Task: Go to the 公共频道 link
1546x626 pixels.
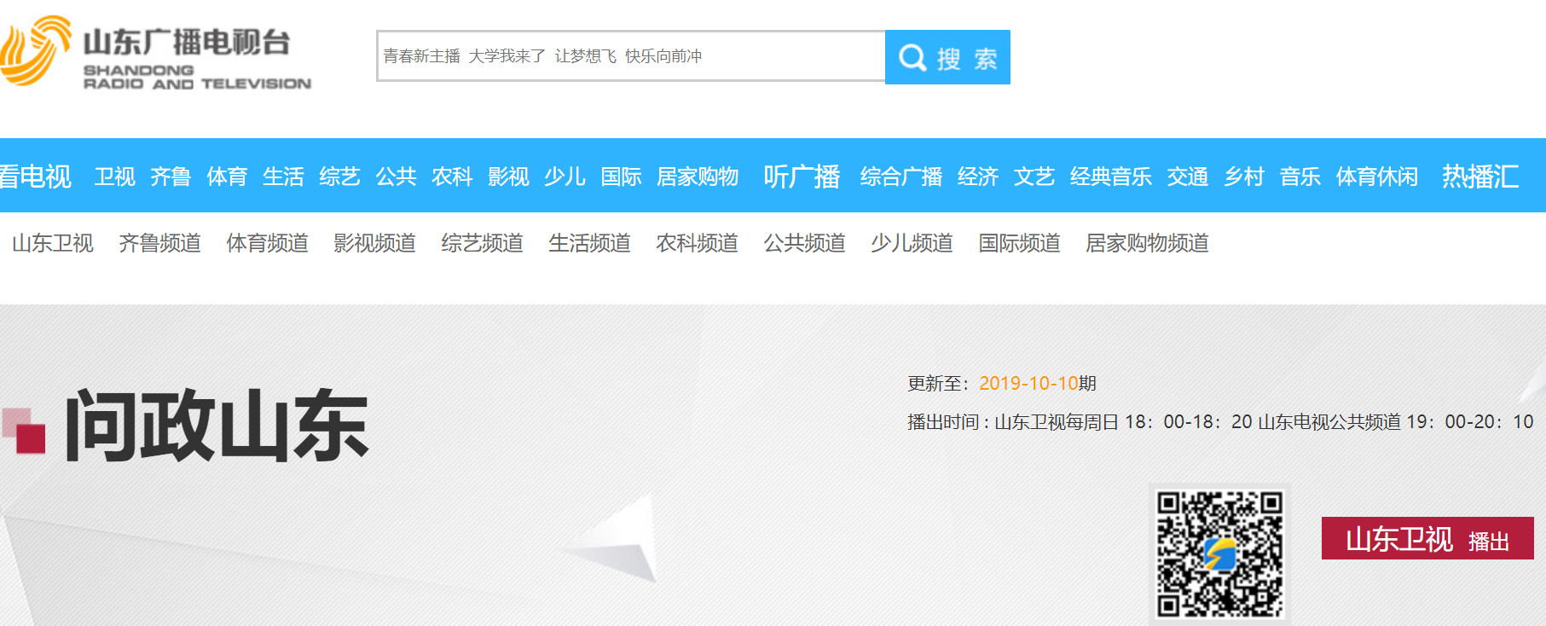Action: (x=805, y=243)
